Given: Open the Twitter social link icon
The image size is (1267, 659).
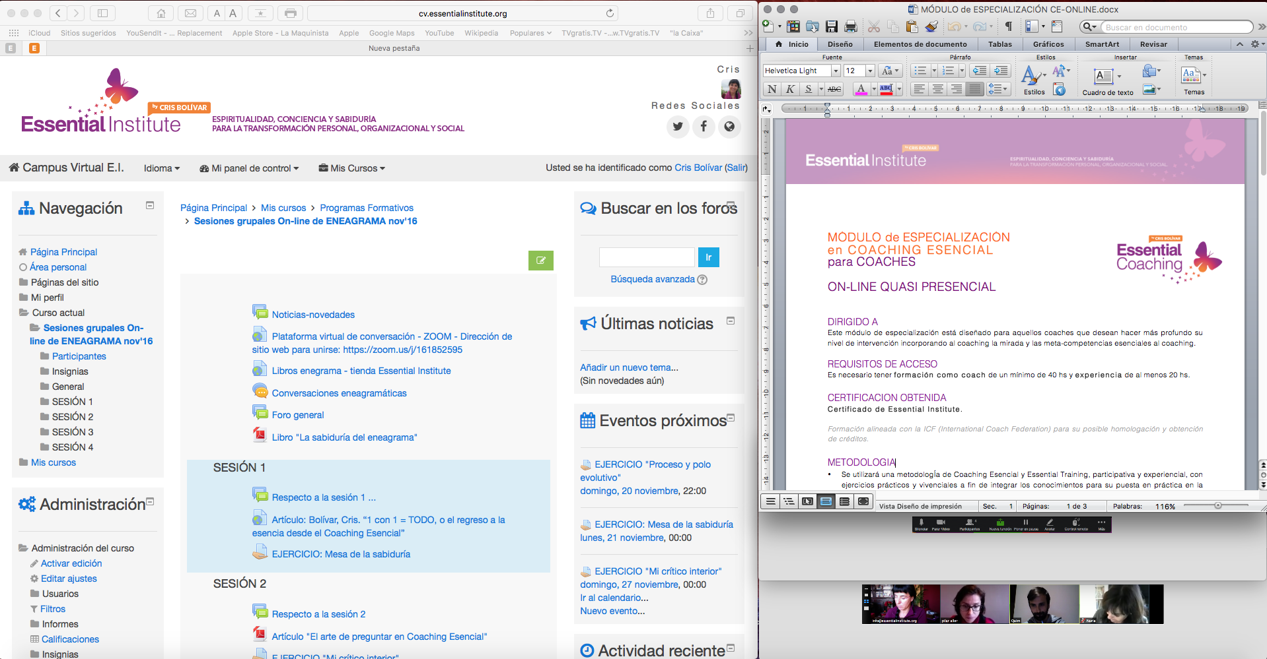Looking at the screenshot, I should click(678, 126).
